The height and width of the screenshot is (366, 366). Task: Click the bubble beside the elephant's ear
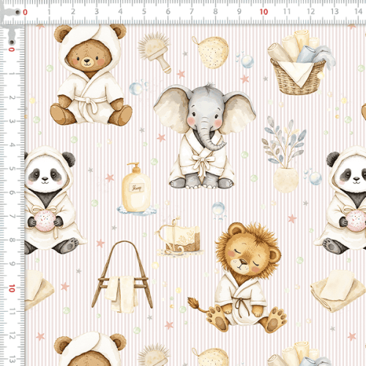coord(135,89)
